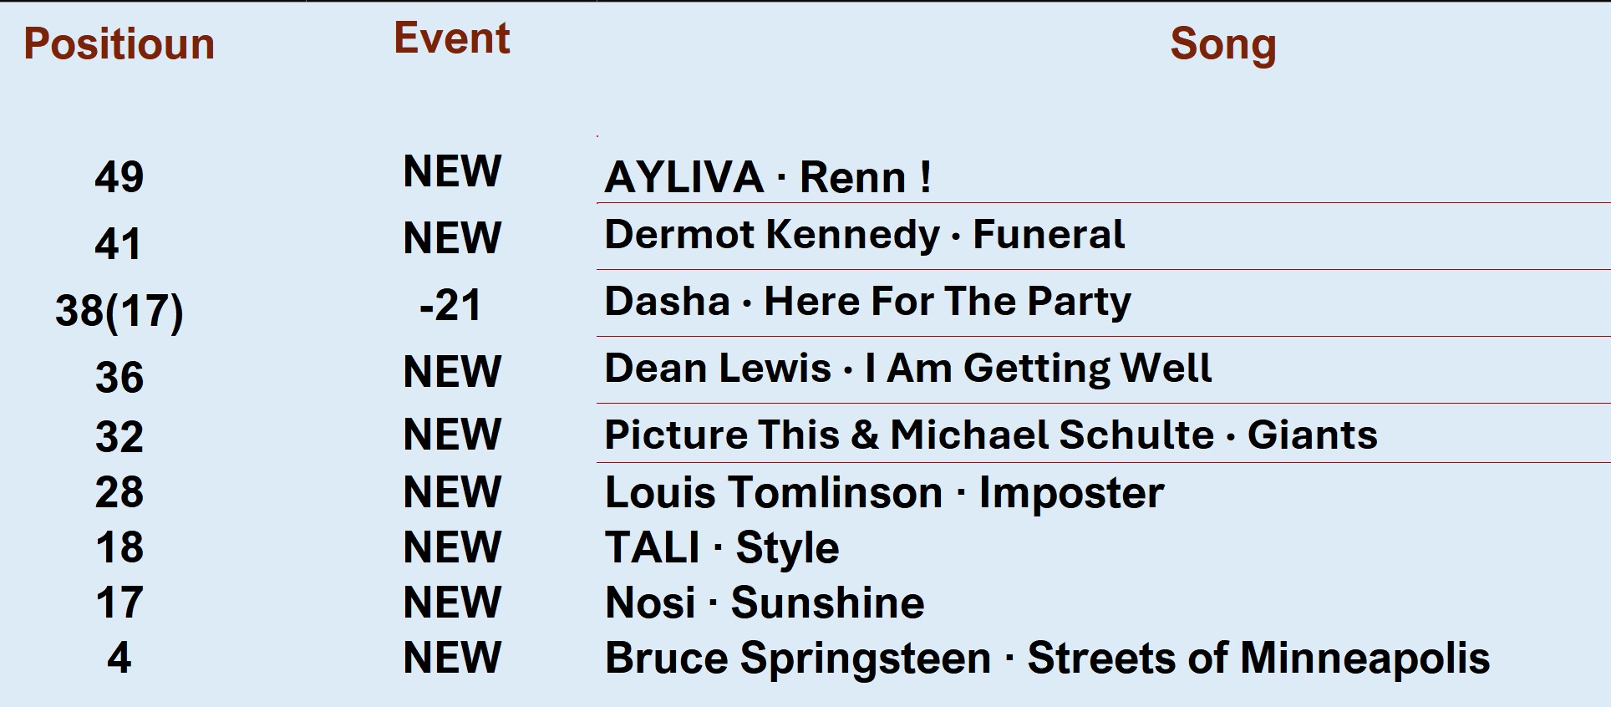Viewport: 1611px width, 707px height.
Task: Click the Event column header
Action: pos(451,38)
